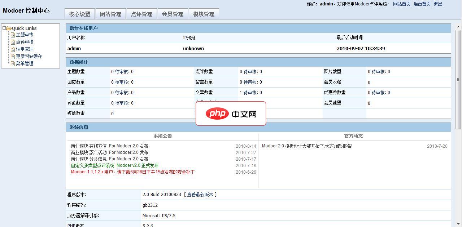462x227 pixels.
Task: Open the 会员管理 tab
Action: tap(173, 14)
